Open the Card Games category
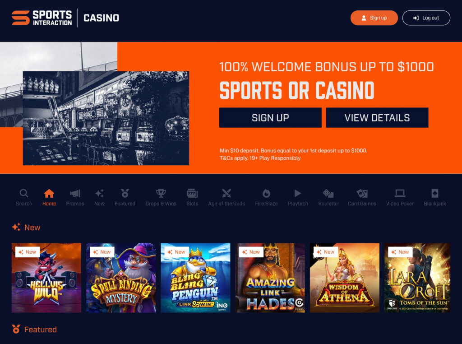 tap(362, 197)
